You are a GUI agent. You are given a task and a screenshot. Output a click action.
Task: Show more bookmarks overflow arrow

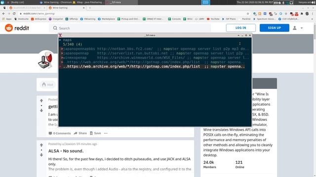[312, 19]
